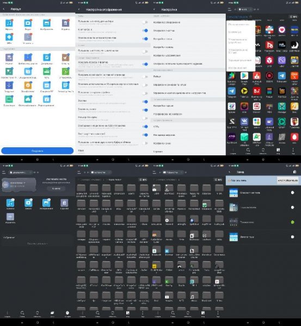Tap the gray plus tile in layout editor
301x326 pixels.
point(28,37)
